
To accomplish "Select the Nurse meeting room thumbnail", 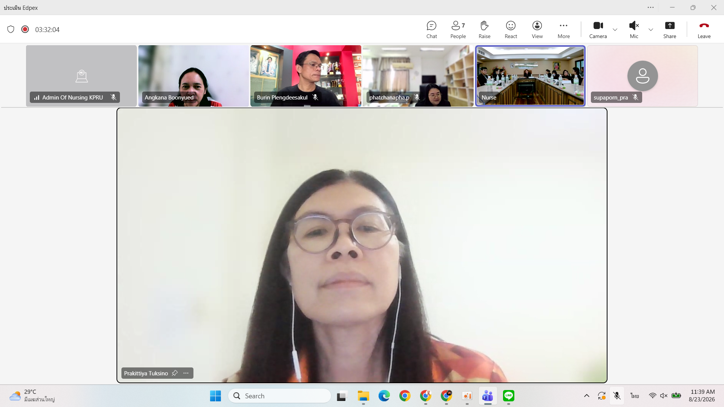I will point(530,76).
